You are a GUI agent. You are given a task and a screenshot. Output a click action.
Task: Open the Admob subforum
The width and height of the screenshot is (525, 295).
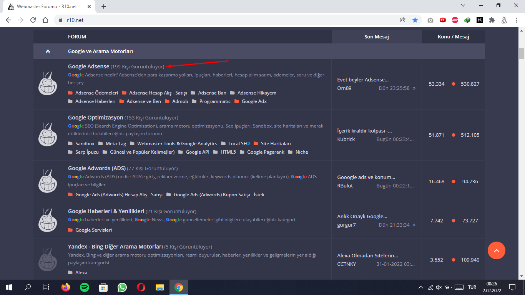pos(180,101)
